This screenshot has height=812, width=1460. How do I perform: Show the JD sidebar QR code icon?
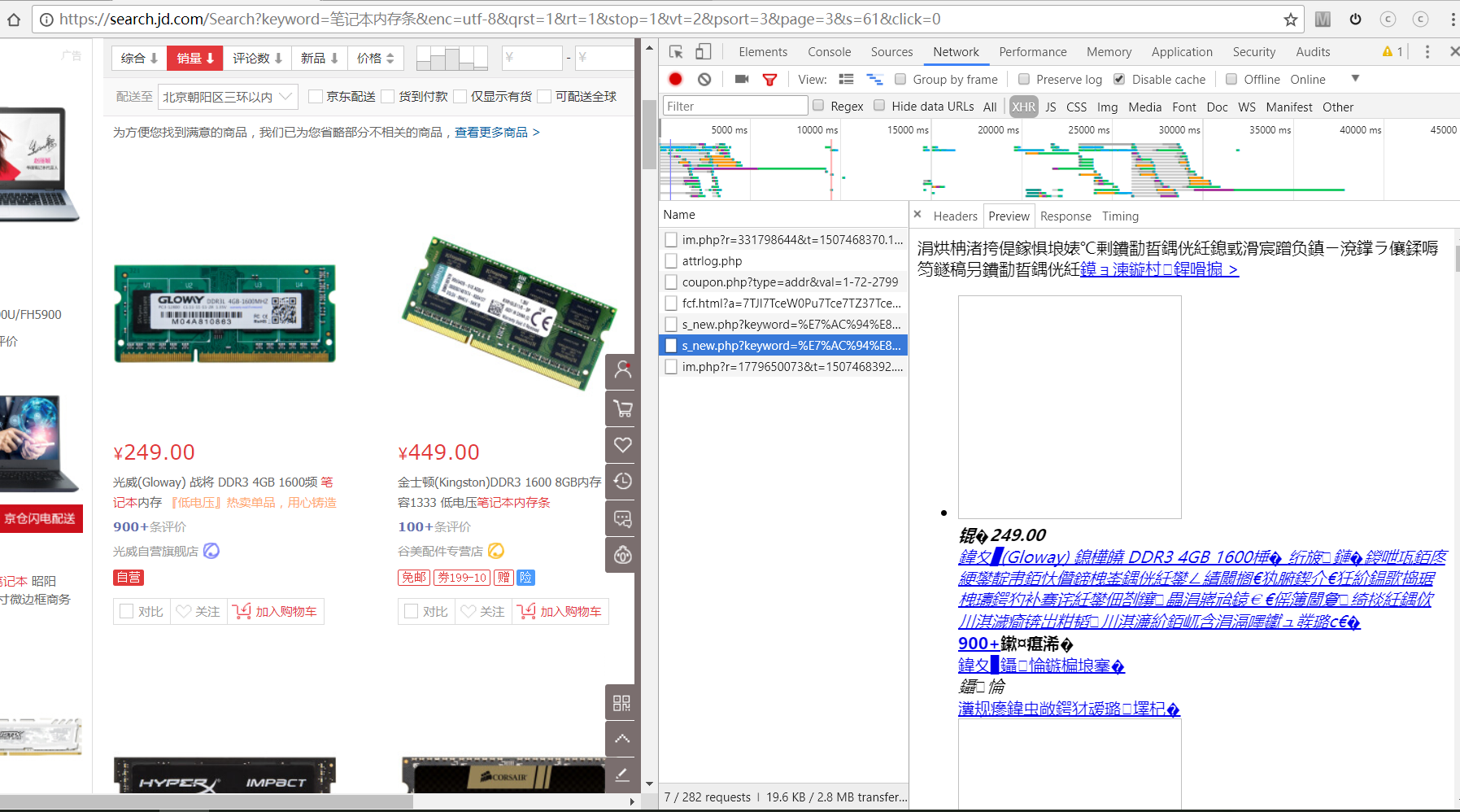[x=622, y=703]
